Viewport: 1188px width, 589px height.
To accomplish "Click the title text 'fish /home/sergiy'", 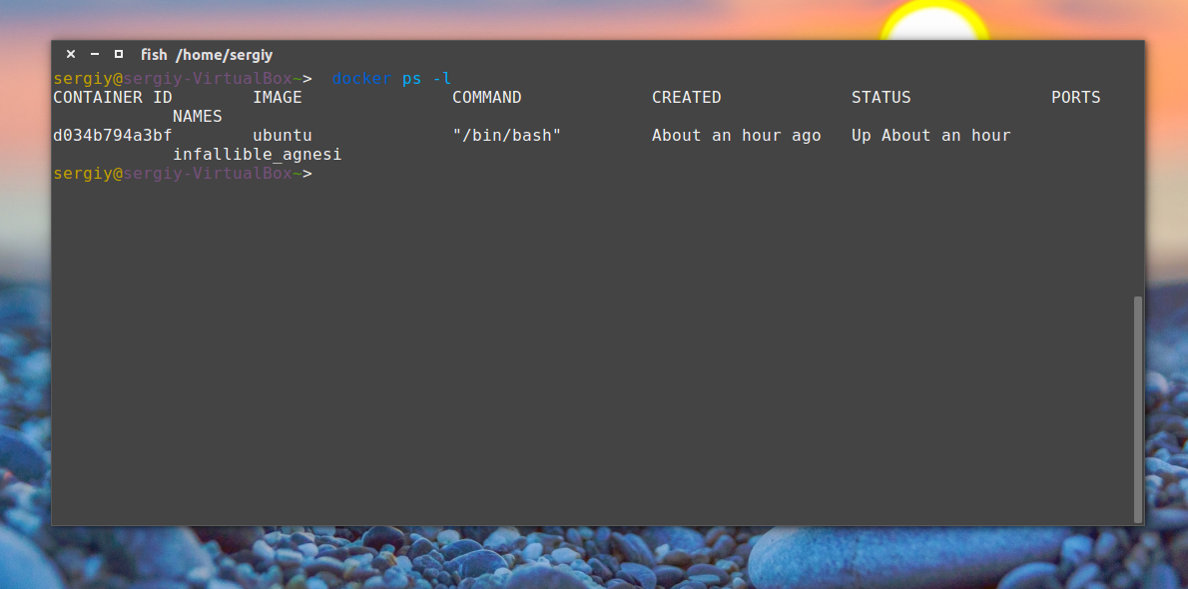I will [206, 55].
